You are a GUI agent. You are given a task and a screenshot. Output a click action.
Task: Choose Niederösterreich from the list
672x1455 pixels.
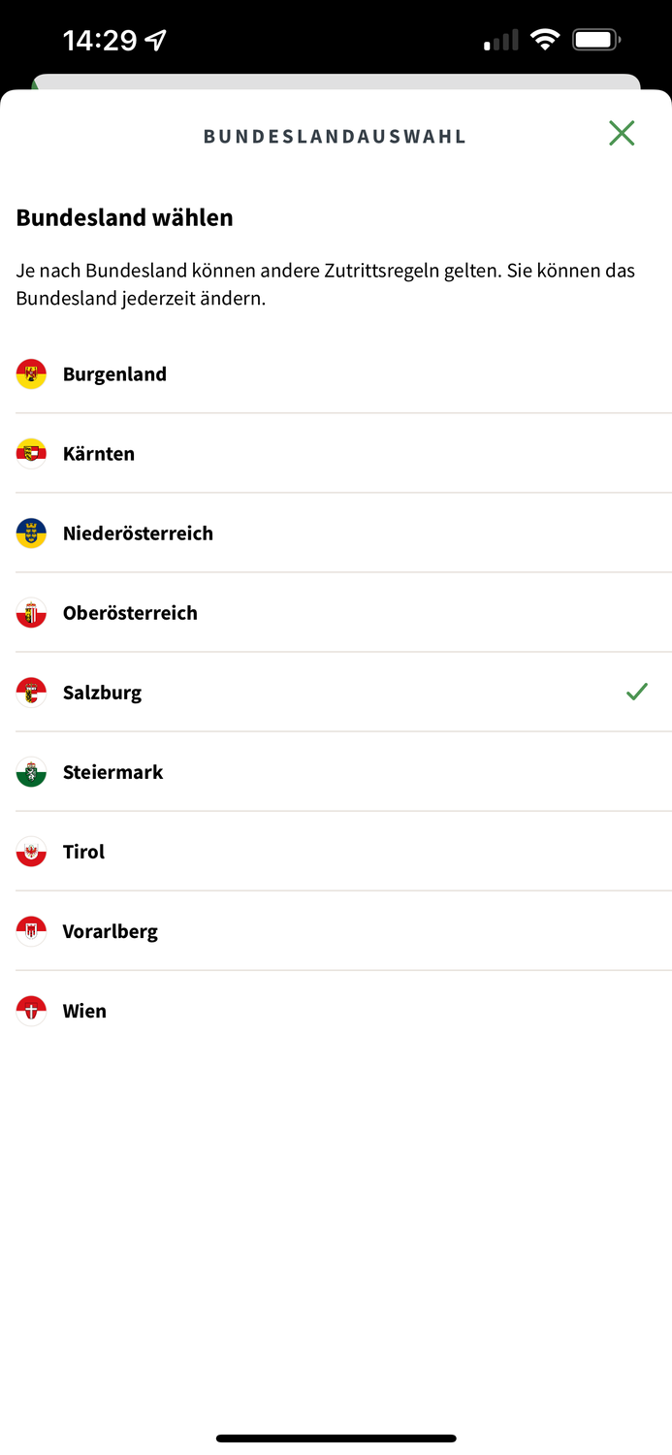click(137, 533)
